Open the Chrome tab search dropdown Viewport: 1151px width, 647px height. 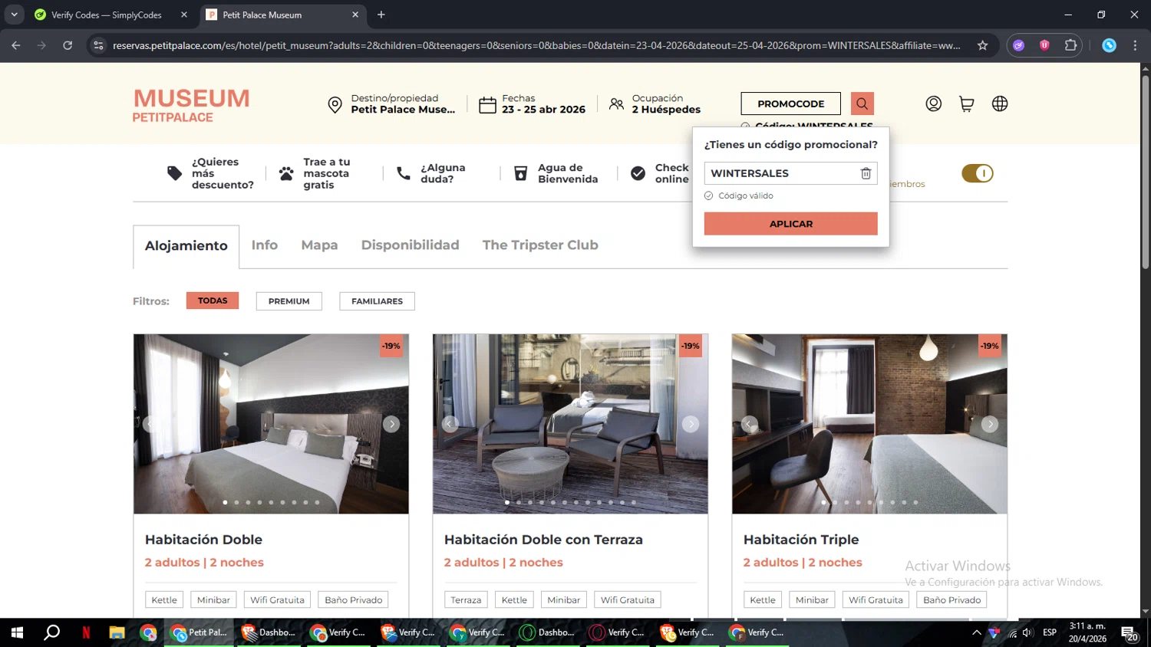tap(14, 15)
